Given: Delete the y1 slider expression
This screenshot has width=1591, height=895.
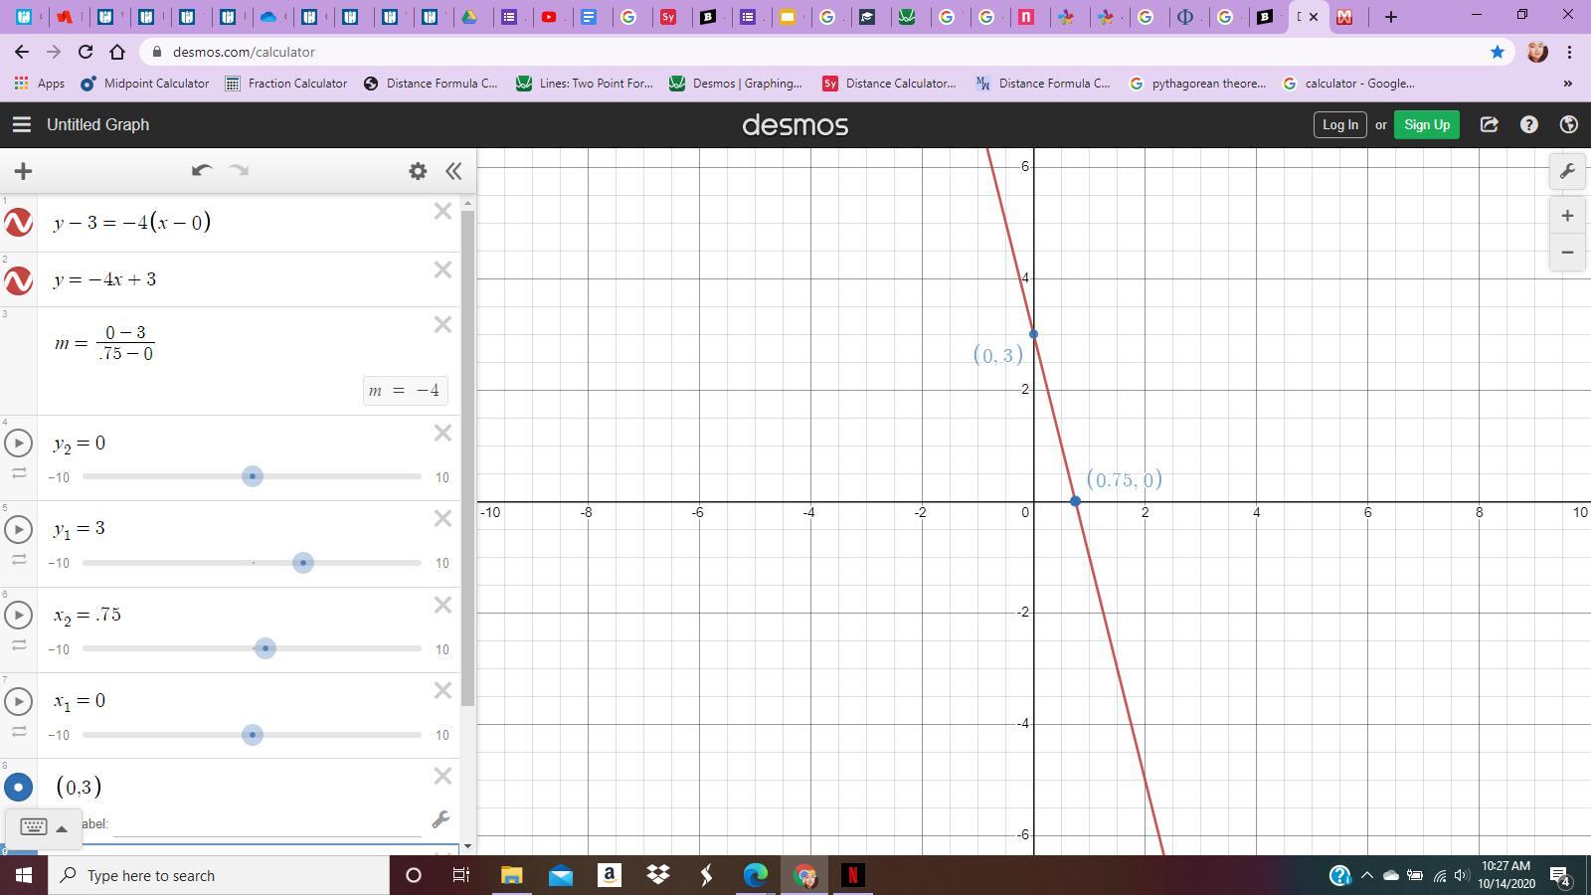Looking at the screenshot, I should (442, 518).
